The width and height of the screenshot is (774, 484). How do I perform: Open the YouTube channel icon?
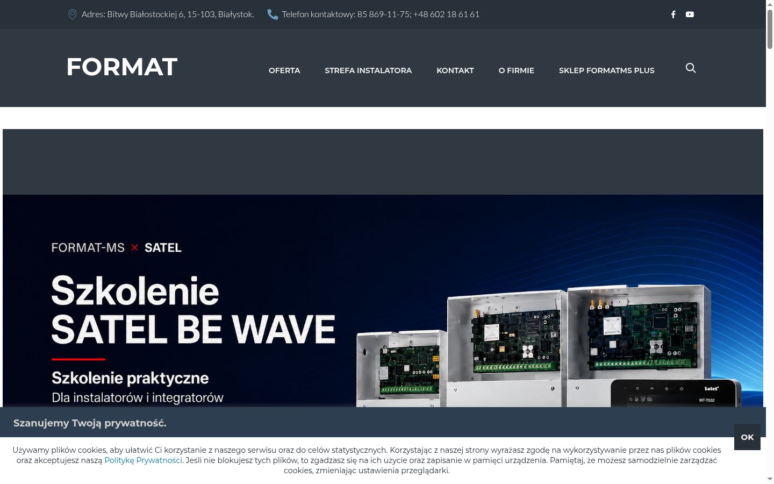[x=690, y=15]
